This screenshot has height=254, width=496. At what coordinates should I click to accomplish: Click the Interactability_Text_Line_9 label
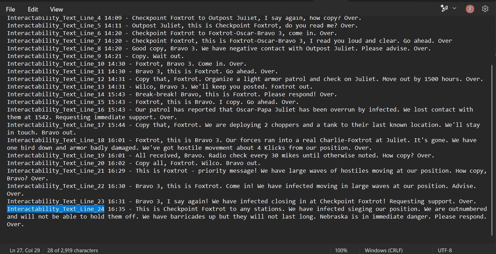(54, 56)
